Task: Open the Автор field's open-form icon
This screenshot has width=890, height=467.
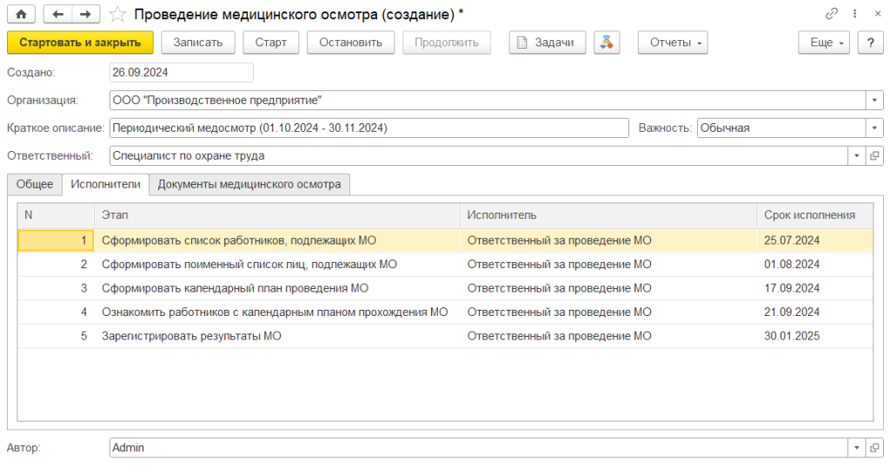Action: coord(874,448)
